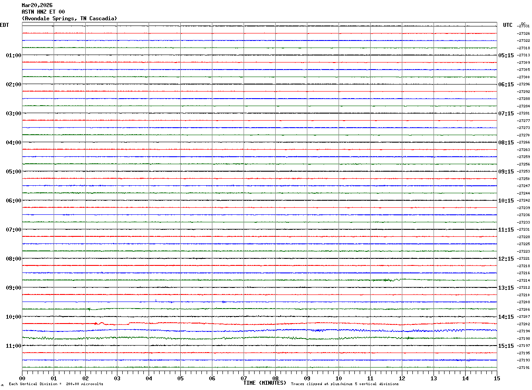Screen dimensions: 532x390
Task: Click the '11:15' UTC time label
Action: tap(506, 230)
